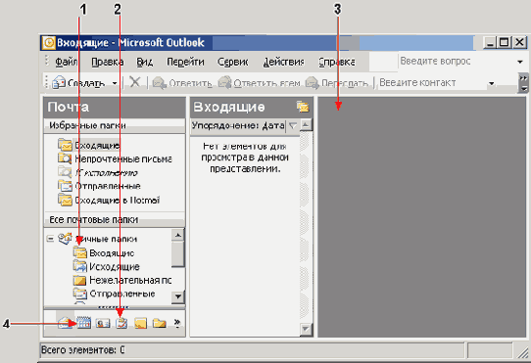Collapse the Личные папки tree node
Viewport: 531px width, 363px height.
coord(50,239)
